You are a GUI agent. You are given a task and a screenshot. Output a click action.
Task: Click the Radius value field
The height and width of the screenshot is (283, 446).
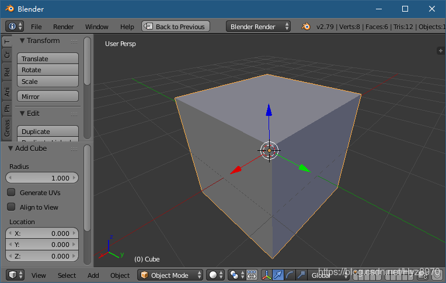tap(42, 178)
